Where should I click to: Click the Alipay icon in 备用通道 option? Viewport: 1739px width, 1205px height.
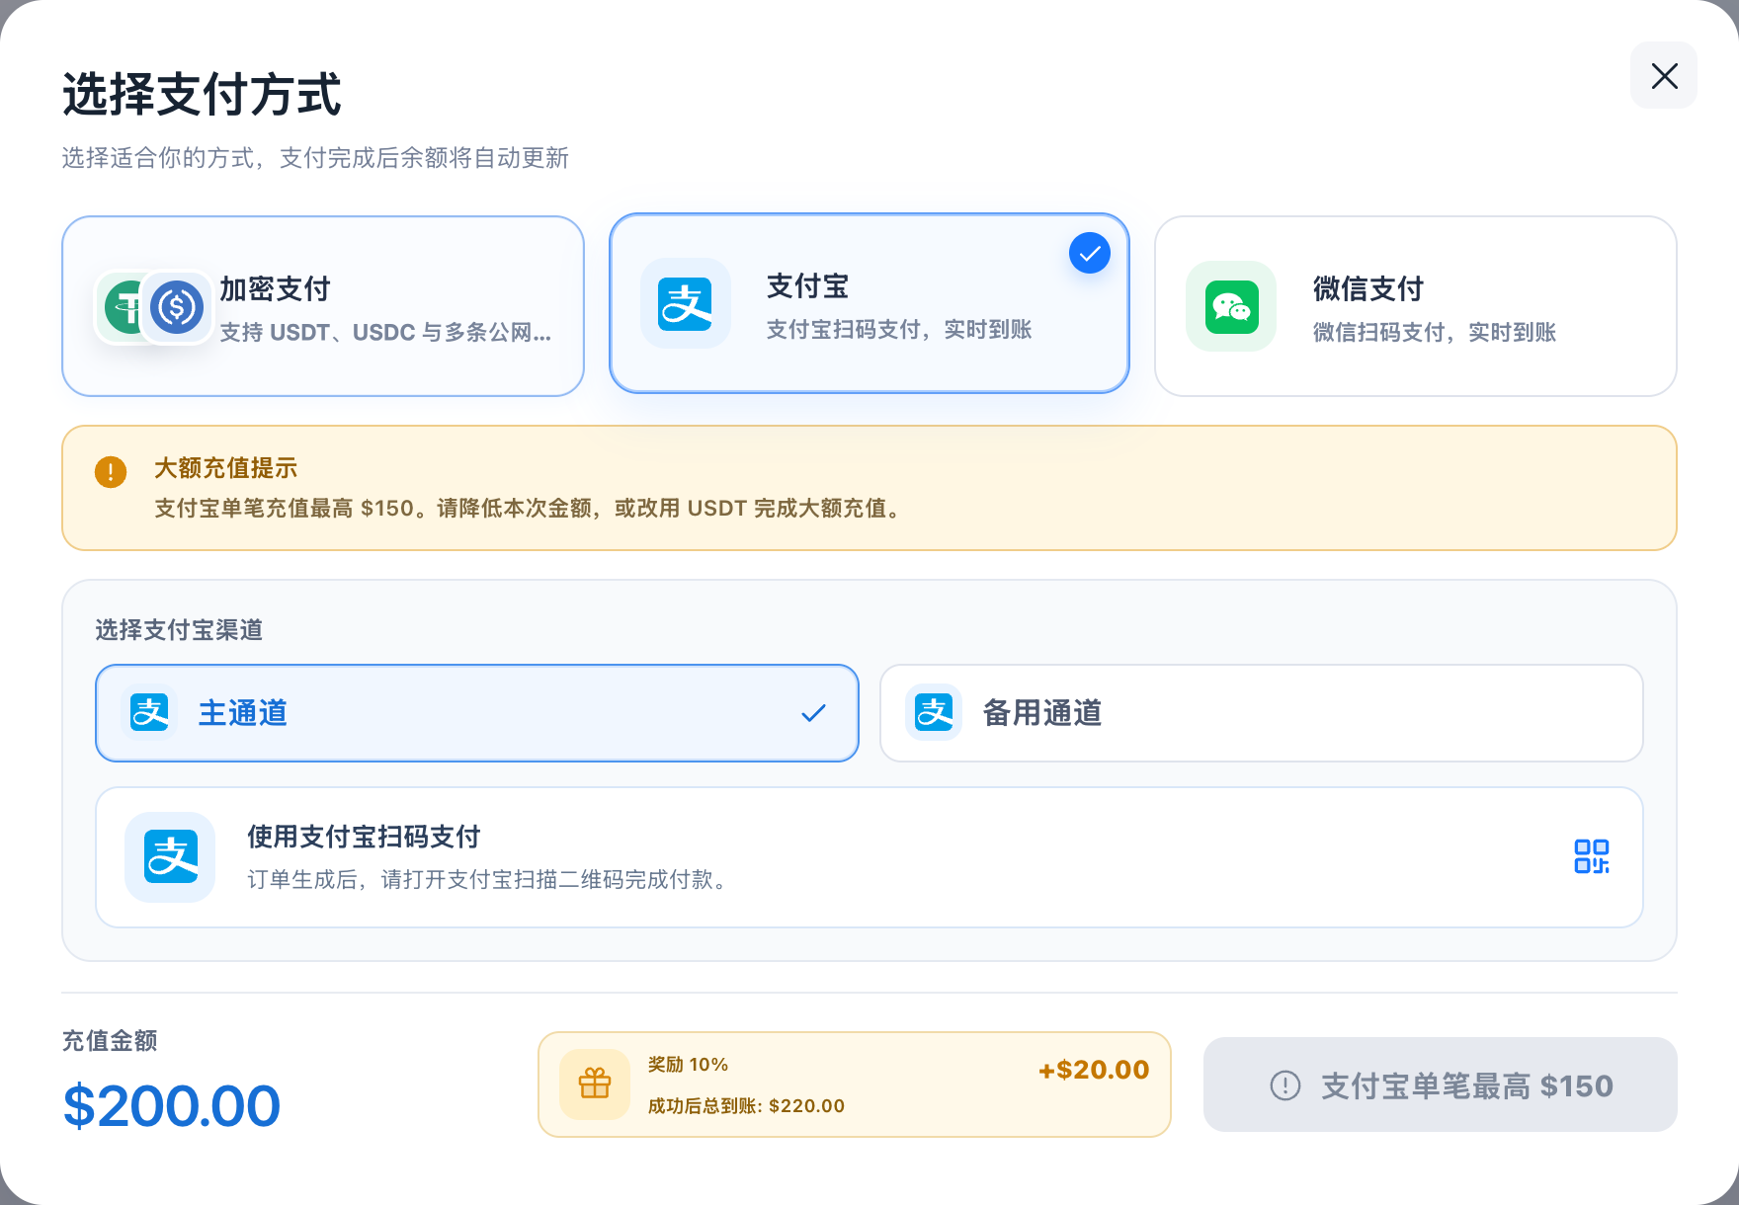tap(934, 712)
